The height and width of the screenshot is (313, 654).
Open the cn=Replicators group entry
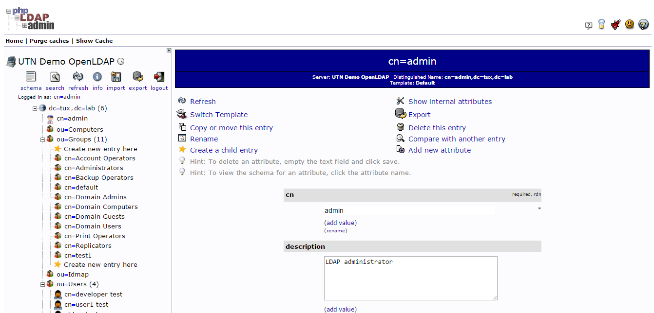click(88, 245)
